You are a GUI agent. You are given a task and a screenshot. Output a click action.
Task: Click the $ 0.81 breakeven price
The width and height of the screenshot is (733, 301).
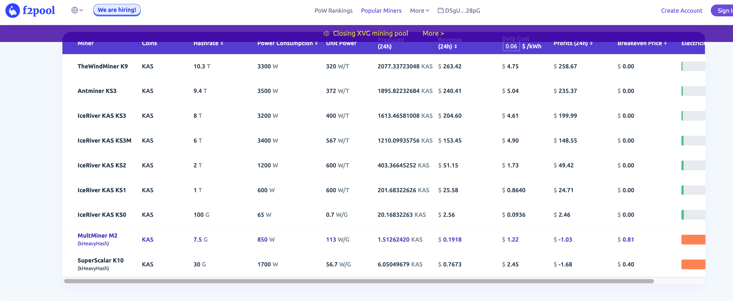point(625,239)
